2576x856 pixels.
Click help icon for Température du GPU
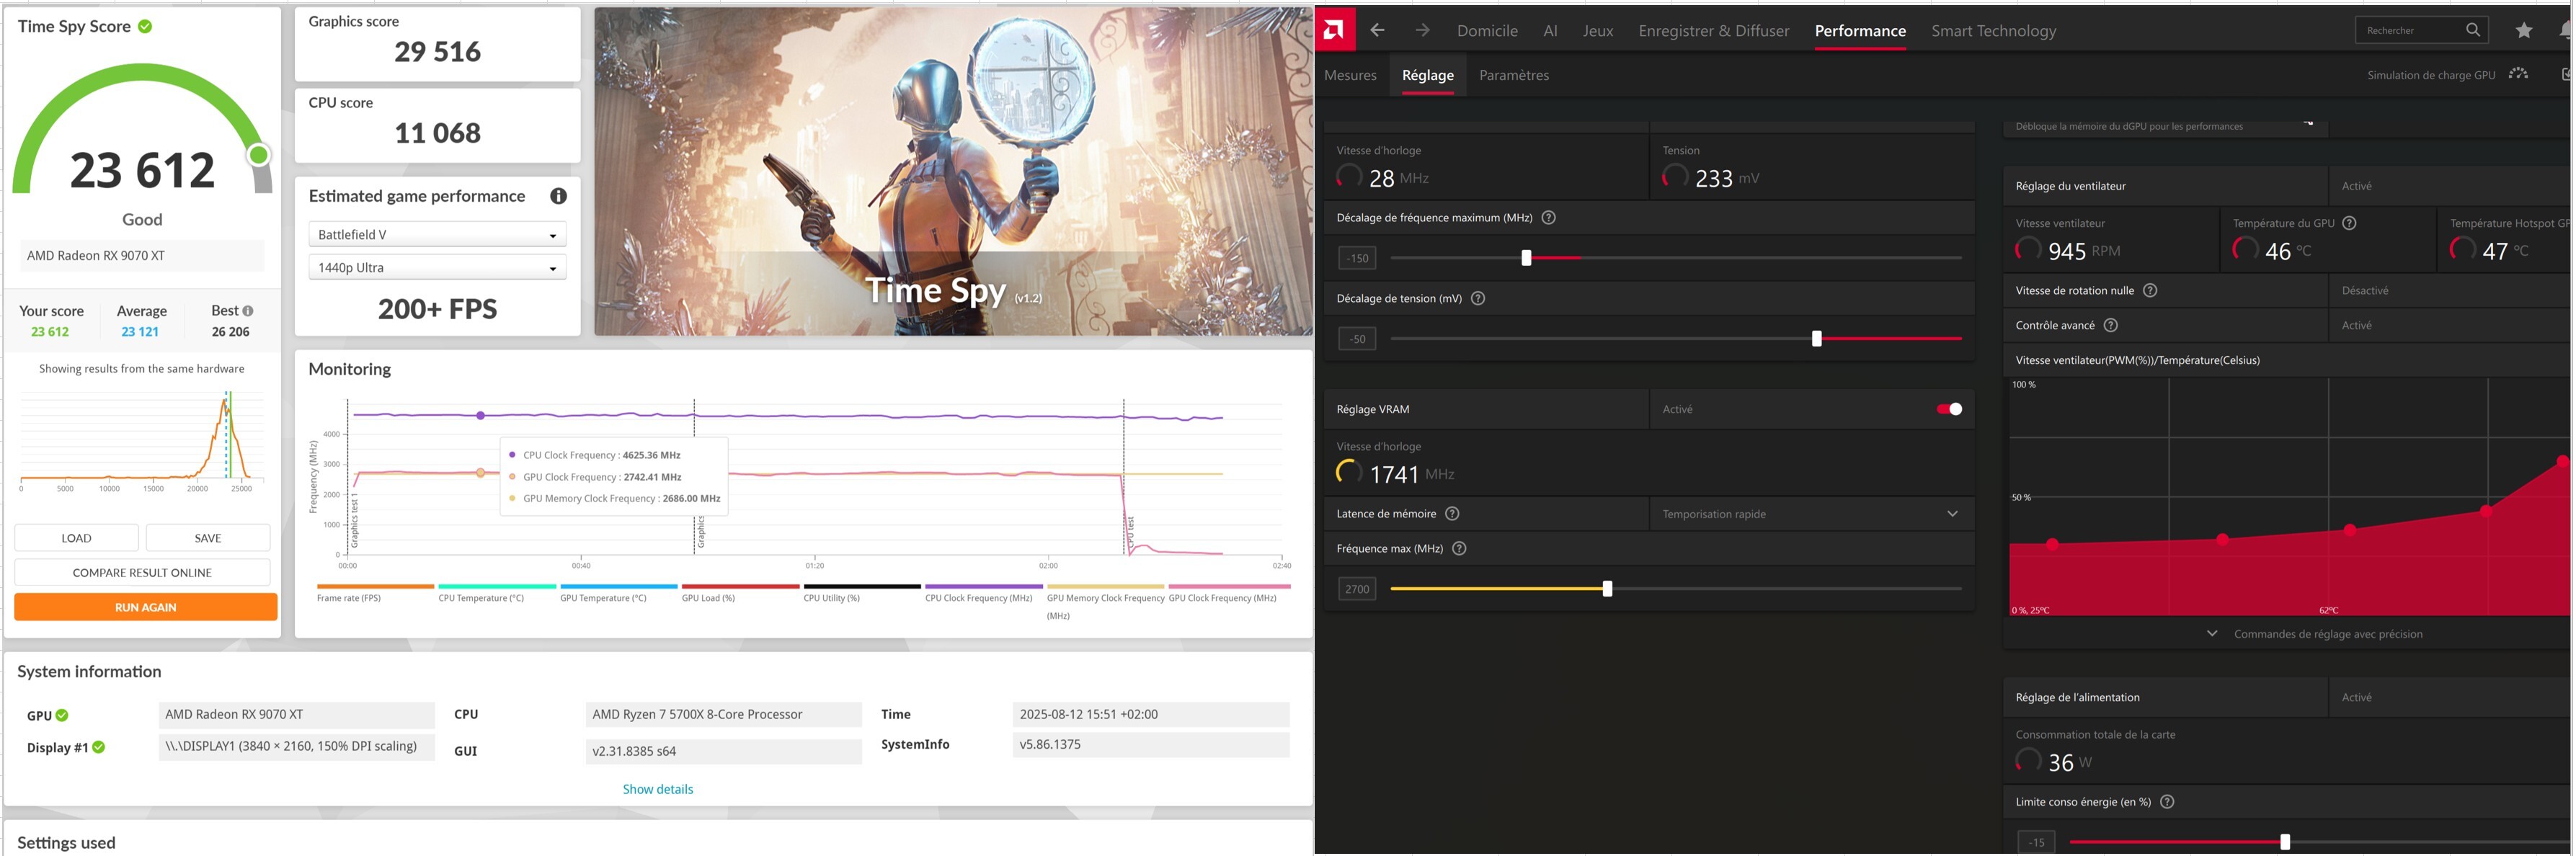[2350, 223]
